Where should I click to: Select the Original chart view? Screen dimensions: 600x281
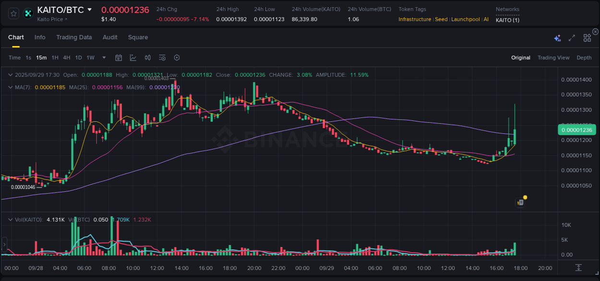point(520,58)
